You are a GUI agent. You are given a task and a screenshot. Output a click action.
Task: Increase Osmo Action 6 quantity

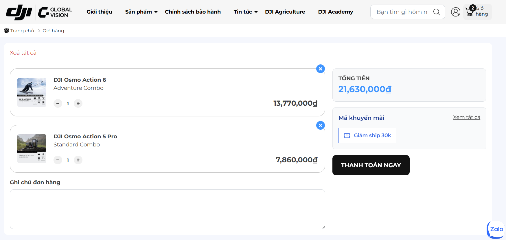pos(78,103)
